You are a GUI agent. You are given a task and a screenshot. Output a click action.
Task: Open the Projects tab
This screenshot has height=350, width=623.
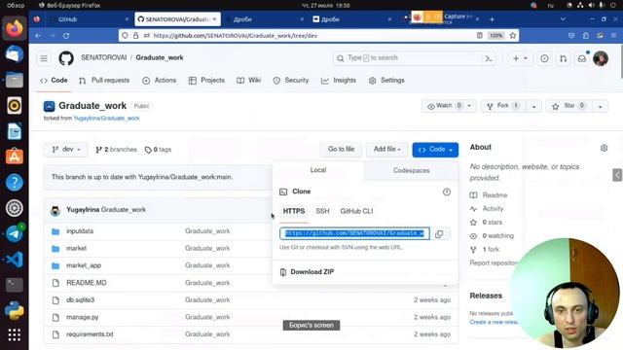206,80
